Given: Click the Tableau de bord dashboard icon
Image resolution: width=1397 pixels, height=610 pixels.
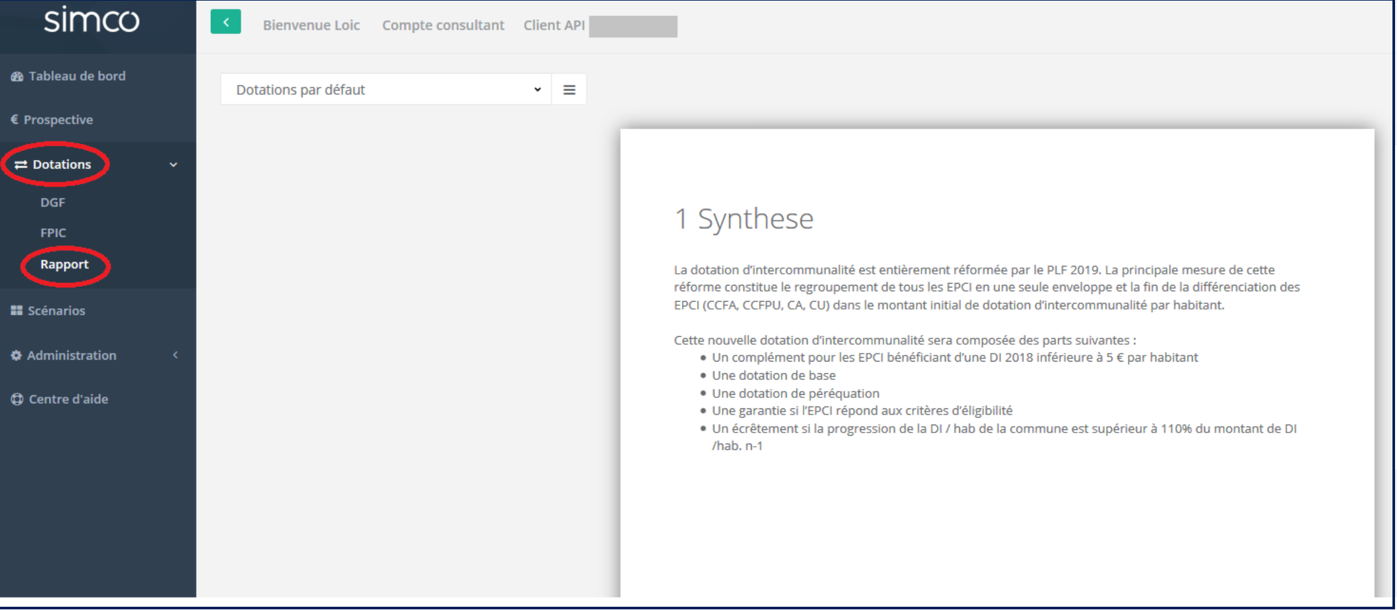Looking at the screenshot, I should tap(17, 77).
